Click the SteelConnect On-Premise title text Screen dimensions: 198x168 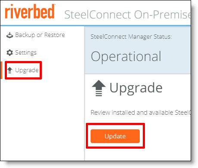pyautogui.click(x=128, y=15)
